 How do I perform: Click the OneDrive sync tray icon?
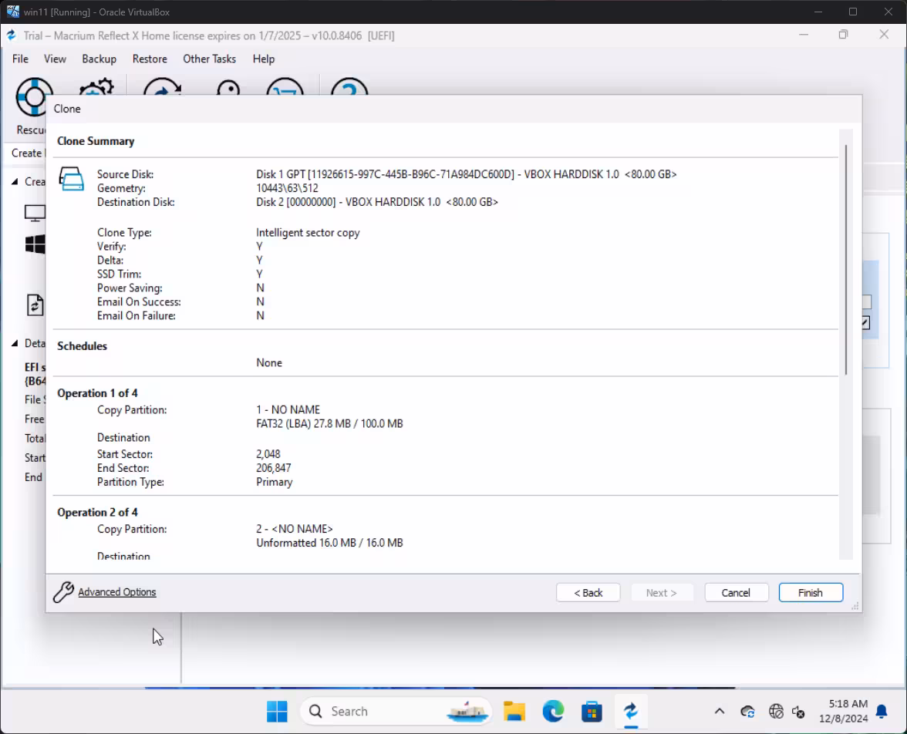click(747, 712)
